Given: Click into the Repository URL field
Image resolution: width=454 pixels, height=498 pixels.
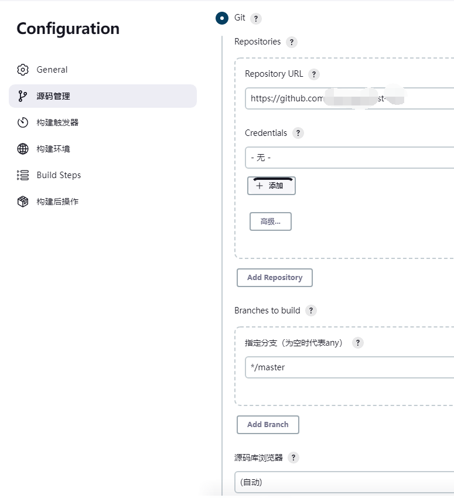Looking at the screenshot, I should 349,98.
